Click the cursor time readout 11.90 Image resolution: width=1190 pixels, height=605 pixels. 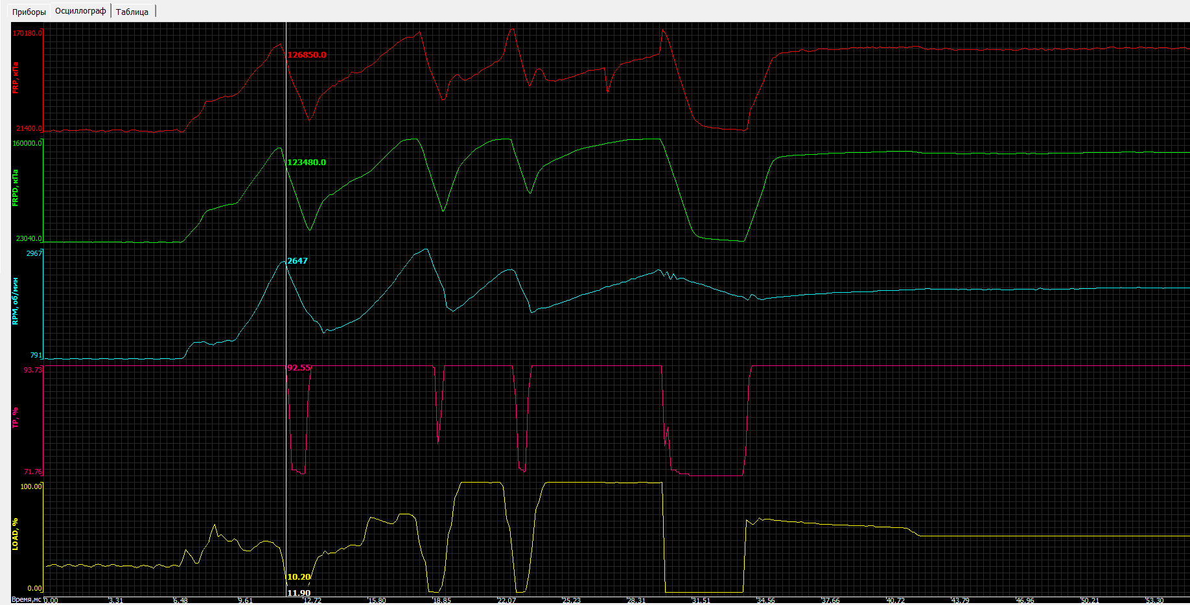click(299, 593)
